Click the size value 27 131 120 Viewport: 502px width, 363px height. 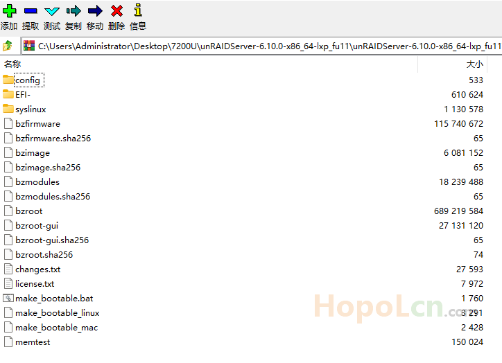pos(461,225)
